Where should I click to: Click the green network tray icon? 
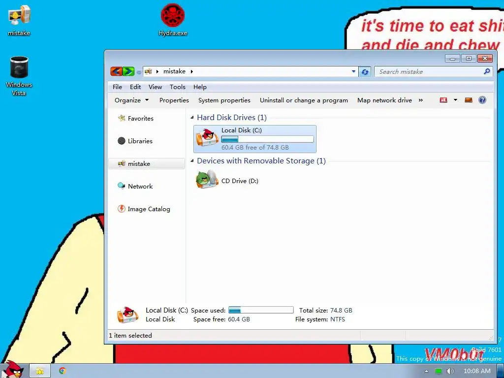439,371
